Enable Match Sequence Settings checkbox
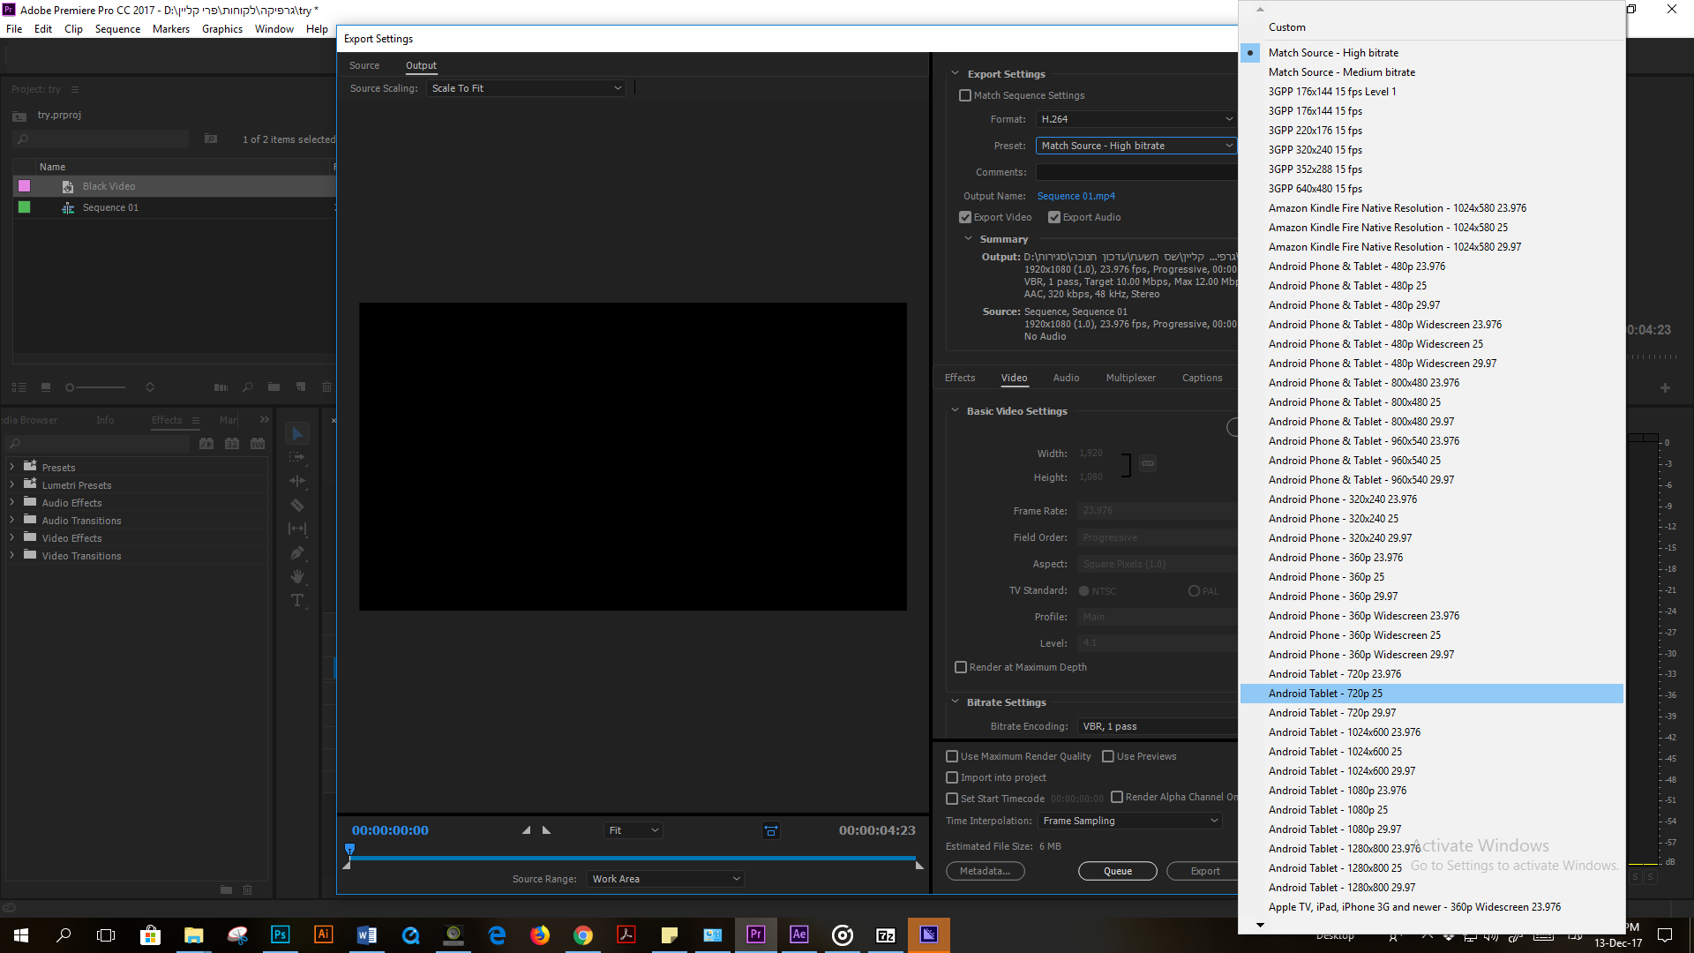This screenshot has height=953, width=1694. coord(965,95)
